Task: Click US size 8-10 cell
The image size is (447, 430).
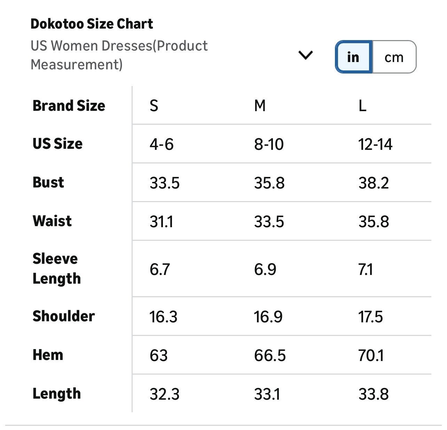Action: pyautogui.click(x=269, y=144)
